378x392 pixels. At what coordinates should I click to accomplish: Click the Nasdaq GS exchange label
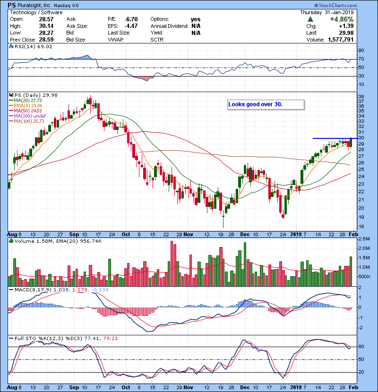coord(66,6)
